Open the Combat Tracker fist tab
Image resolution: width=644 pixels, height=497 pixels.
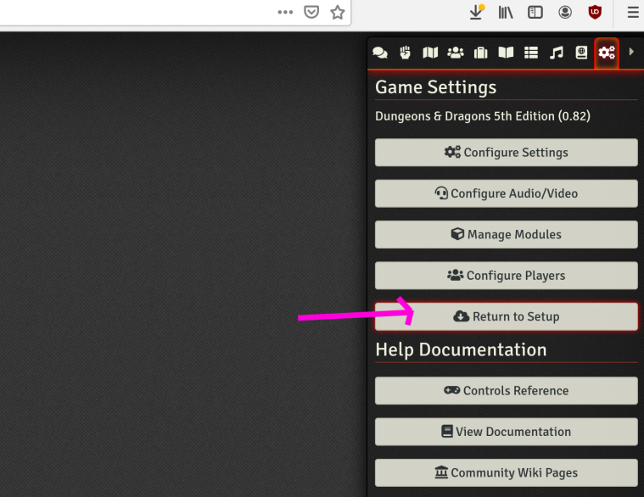405,53
